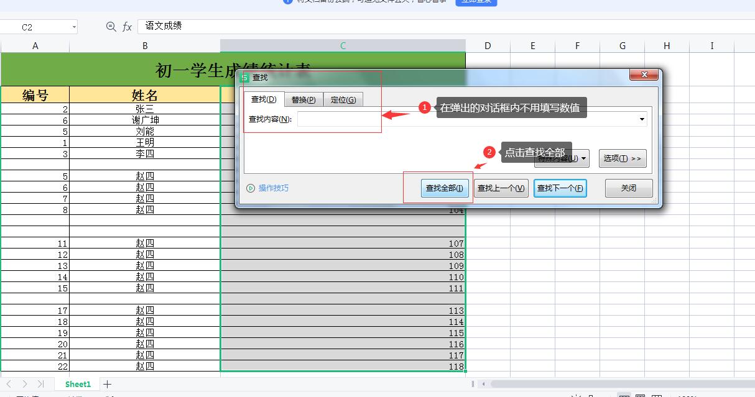Click the title cell 初一学生成绩统计表
This screenshot has width=755, height=397.
tap(233, 70)
